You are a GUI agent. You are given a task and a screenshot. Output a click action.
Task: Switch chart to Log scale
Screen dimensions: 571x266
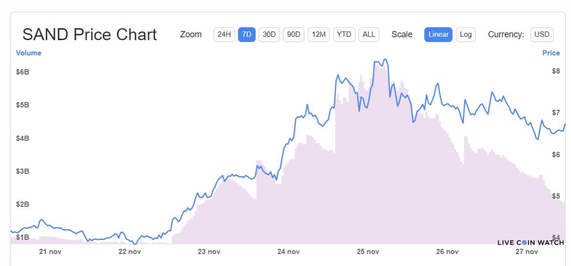[465, 34]
